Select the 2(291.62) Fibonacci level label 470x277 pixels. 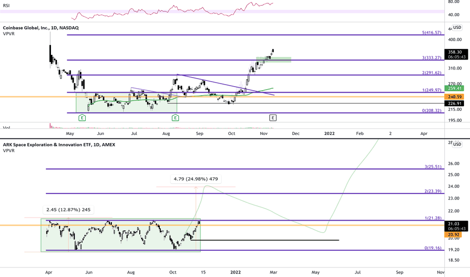[432, 73]
